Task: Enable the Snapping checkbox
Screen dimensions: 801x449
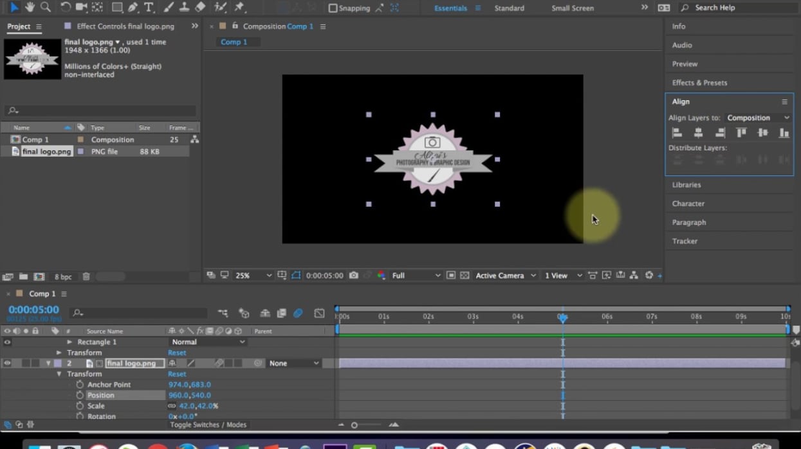Action: [x=333, y=8]
